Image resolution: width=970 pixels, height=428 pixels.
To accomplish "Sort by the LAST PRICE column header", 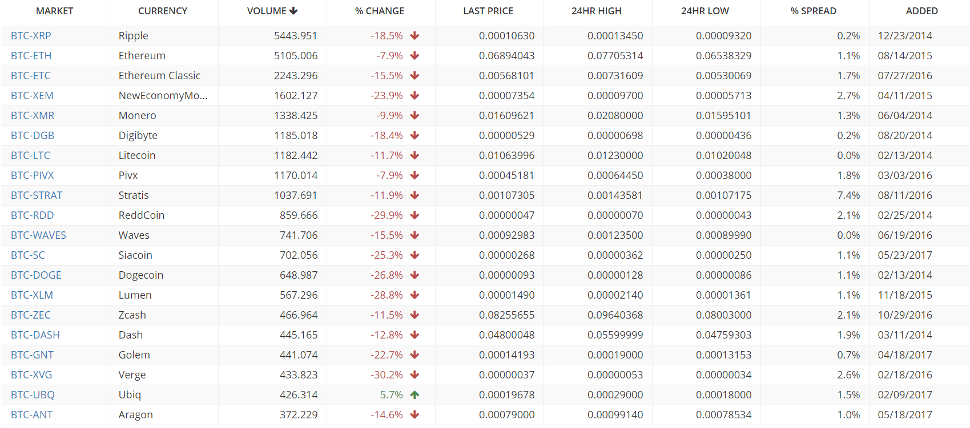I will click(x=488, y=11).
